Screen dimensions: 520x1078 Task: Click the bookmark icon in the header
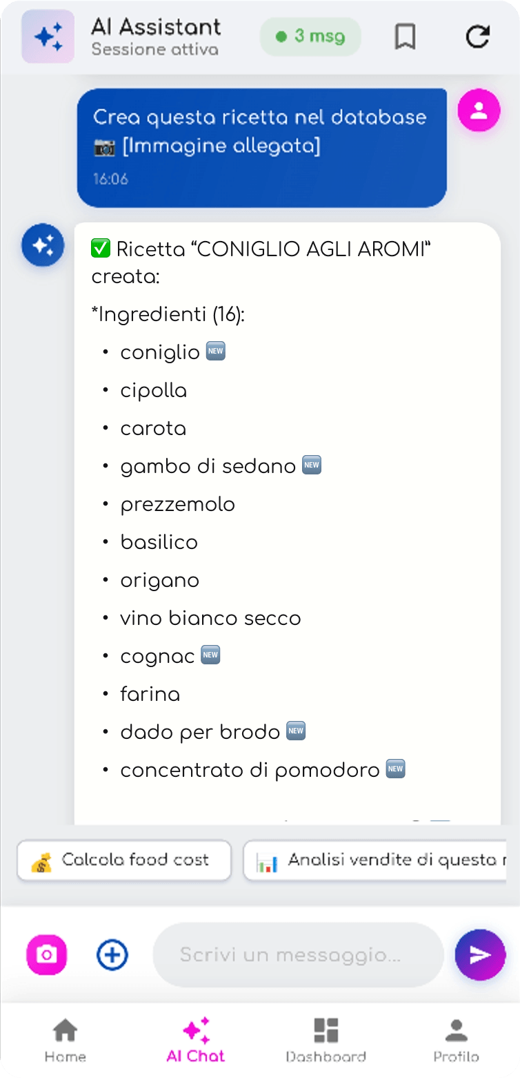coord(405,37)
